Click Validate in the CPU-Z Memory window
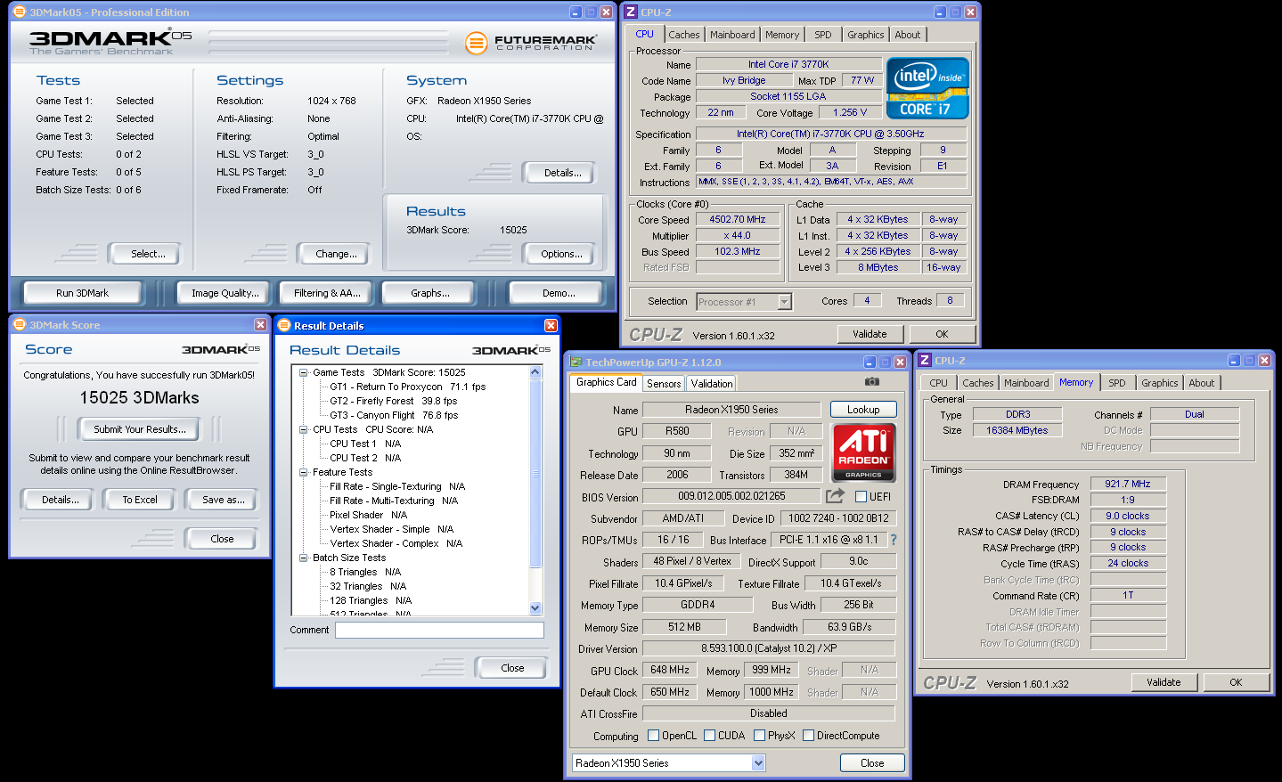Viewport: 1282px width, 782px height. (x=1164, y=682)
